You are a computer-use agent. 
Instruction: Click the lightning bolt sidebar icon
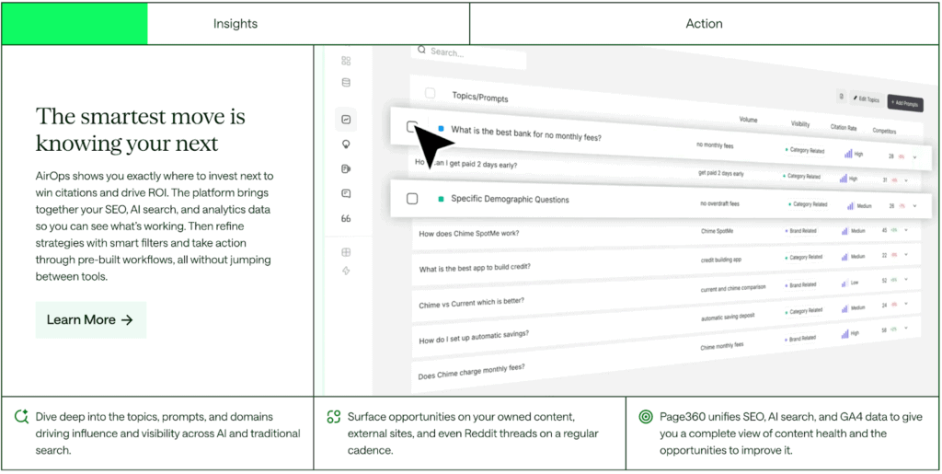(x=346, y=271)
